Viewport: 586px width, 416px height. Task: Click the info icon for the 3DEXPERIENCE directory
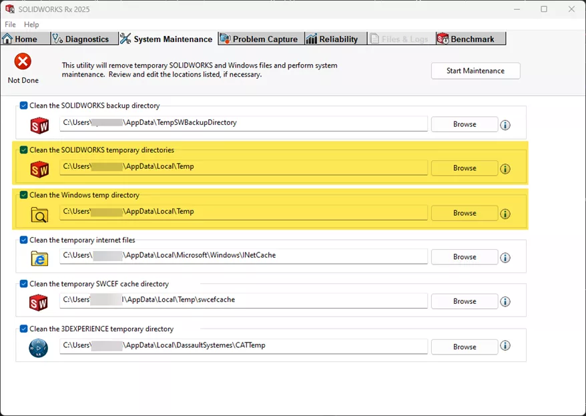coord(505,346)
